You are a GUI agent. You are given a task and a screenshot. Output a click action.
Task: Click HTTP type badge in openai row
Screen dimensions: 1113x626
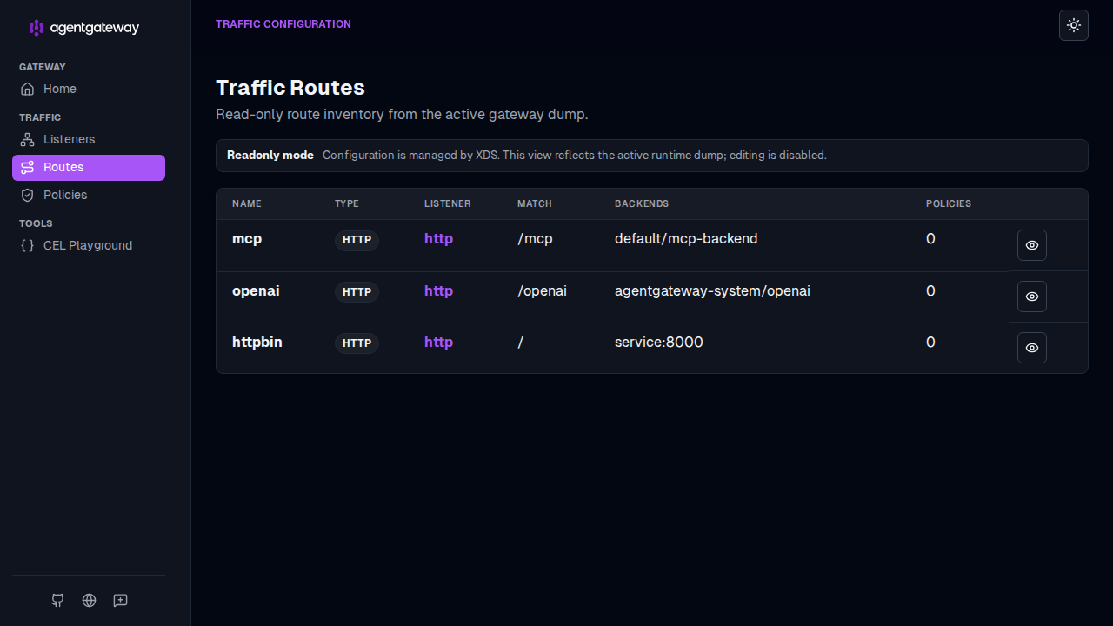click(x=357, y=292)
